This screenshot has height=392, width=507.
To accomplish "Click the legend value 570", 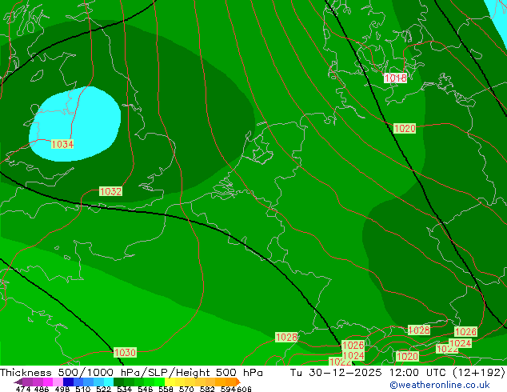I will point(186,389).
